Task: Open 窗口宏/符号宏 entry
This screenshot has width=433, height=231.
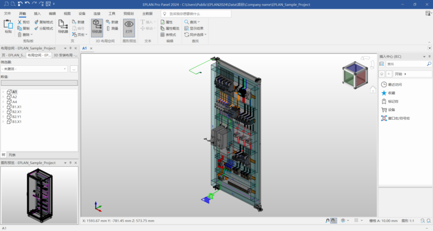Action: click(x=395, y=119)
